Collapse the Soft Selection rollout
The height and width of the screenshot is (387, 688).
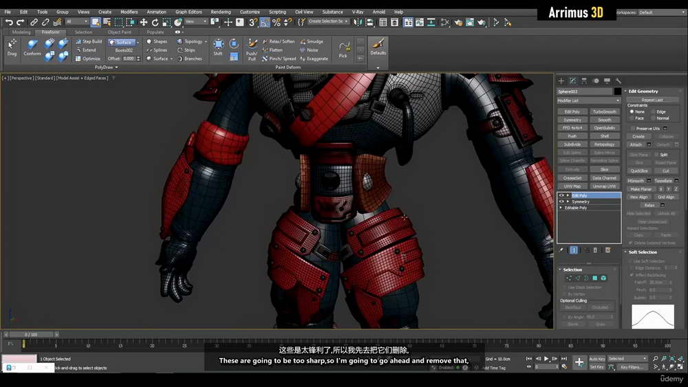click(x=625, y=252)
